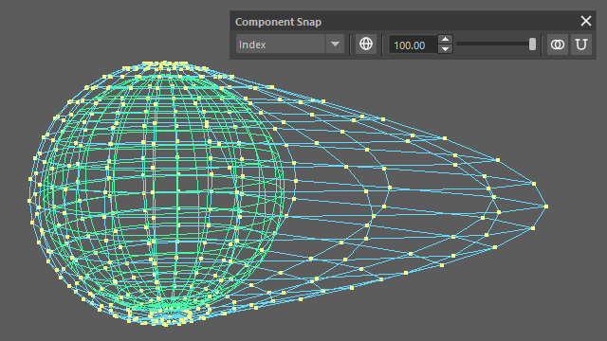The image size is (607, 341).
Task: Click the snap amount slider handle
Action: tap(533, 45)
